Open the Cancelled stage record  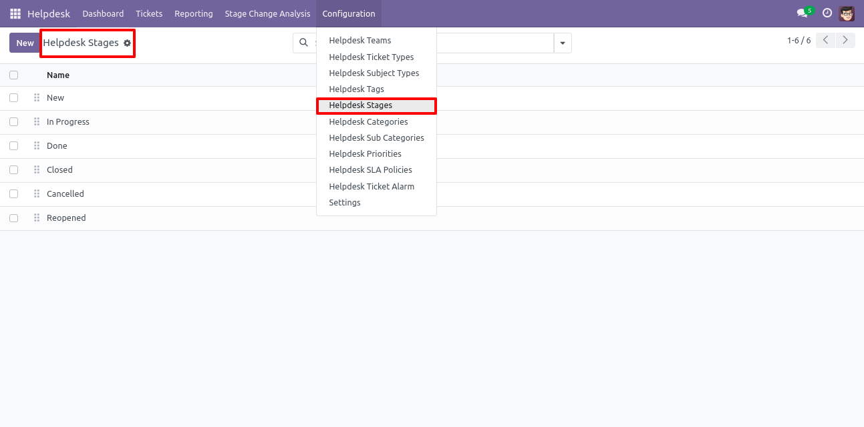point(65,194)
